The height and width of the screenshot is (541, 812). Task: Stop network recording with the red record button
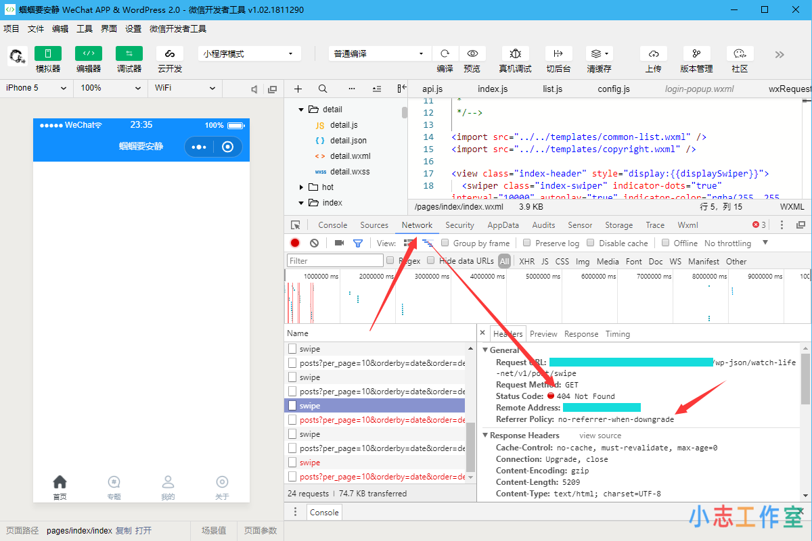pyautogui.click(x=294, y=243)
